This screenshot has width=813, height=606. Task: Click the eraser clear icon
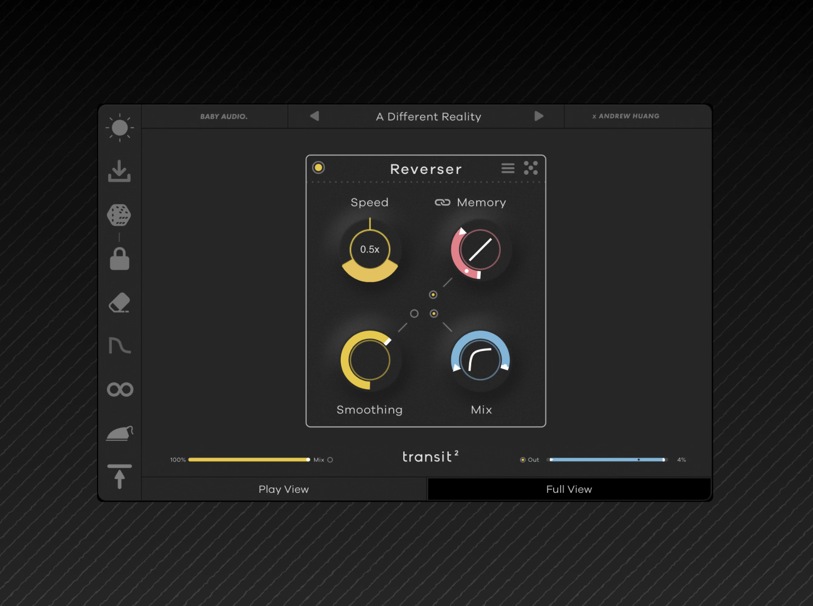pyautogui.click(x=120, y=303)
